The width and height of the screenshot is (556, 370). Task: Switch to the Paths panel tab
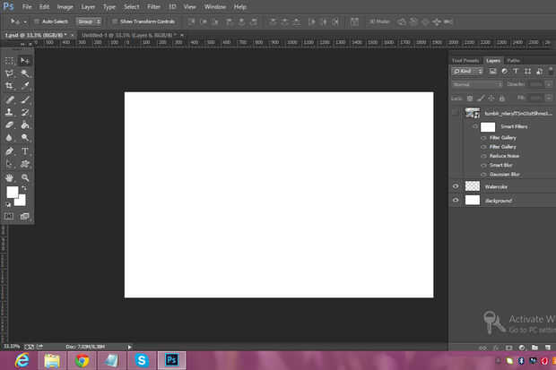coord(513,60)
